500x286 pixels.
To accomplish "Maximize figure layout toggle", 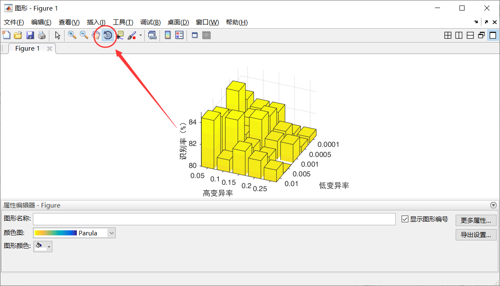I will (493, 35).
